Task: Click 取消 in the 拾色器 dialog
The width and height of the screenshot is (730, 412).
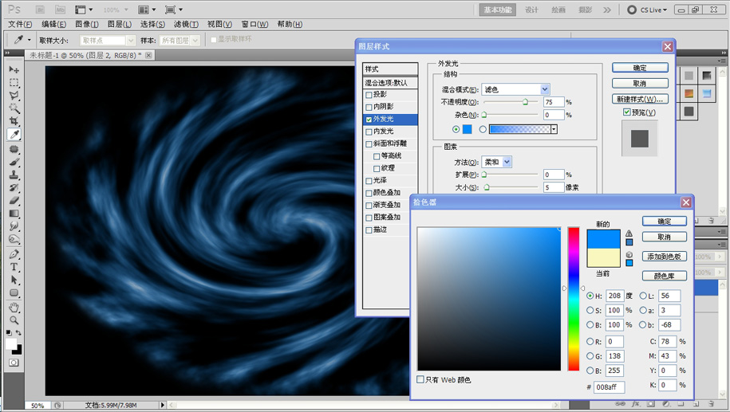Action: pyautogui.click(x=665, y=237)
